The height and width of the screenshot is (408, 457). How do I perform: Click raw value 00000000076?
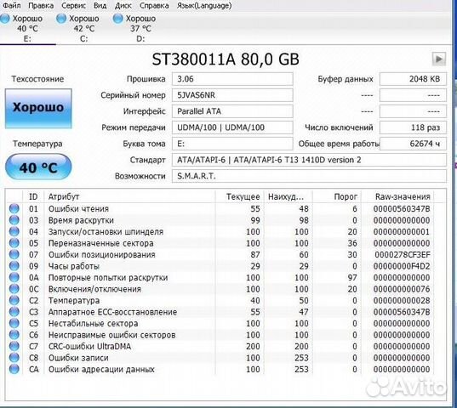[x=402, y=289]
